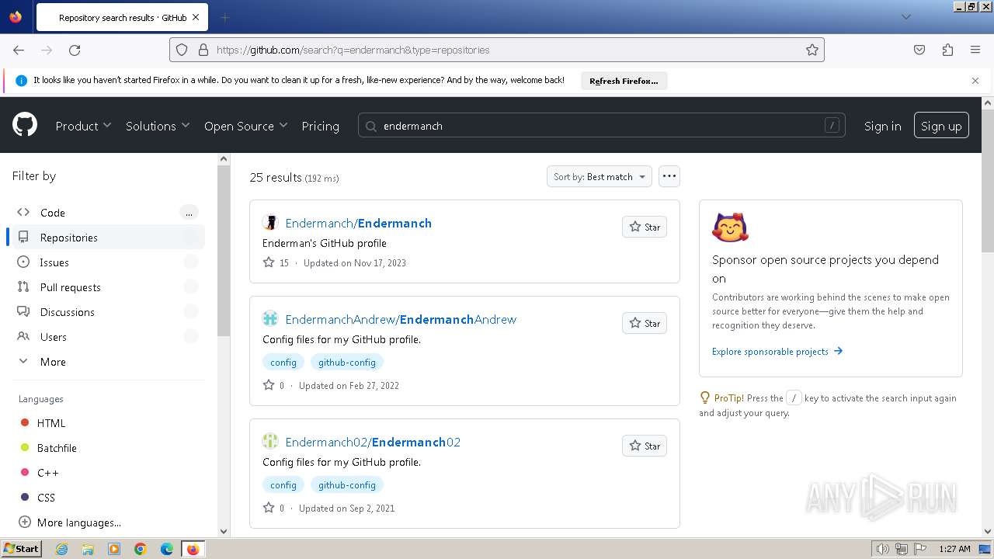Open the list all tabs chevron
994x559 pixels.
[x=905, y=17]
